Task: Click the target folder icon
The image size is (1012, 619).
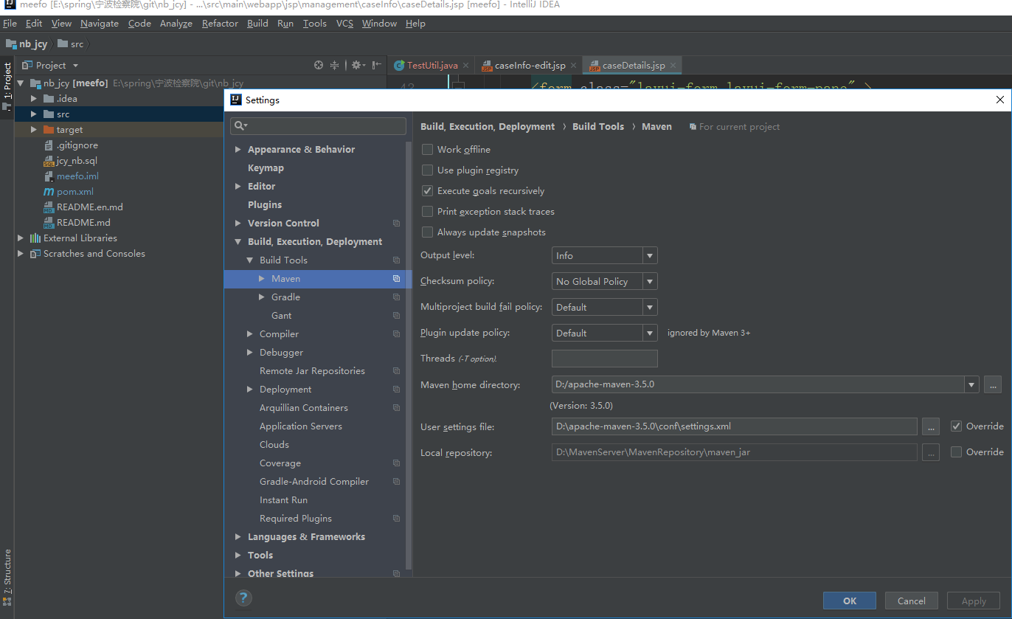Action: (49, 130)
